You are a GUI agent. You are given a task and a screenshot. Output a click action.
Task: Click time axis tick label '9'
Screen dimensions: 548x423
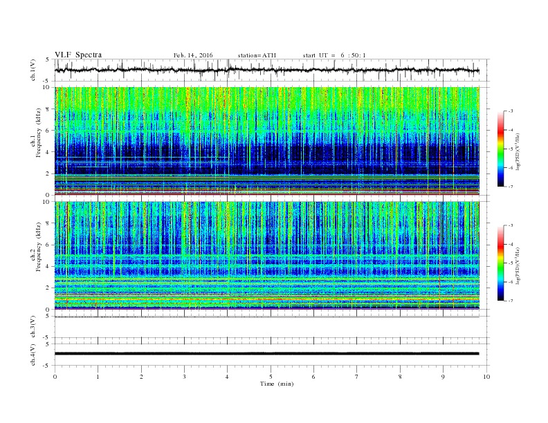(x=443, y=377)
